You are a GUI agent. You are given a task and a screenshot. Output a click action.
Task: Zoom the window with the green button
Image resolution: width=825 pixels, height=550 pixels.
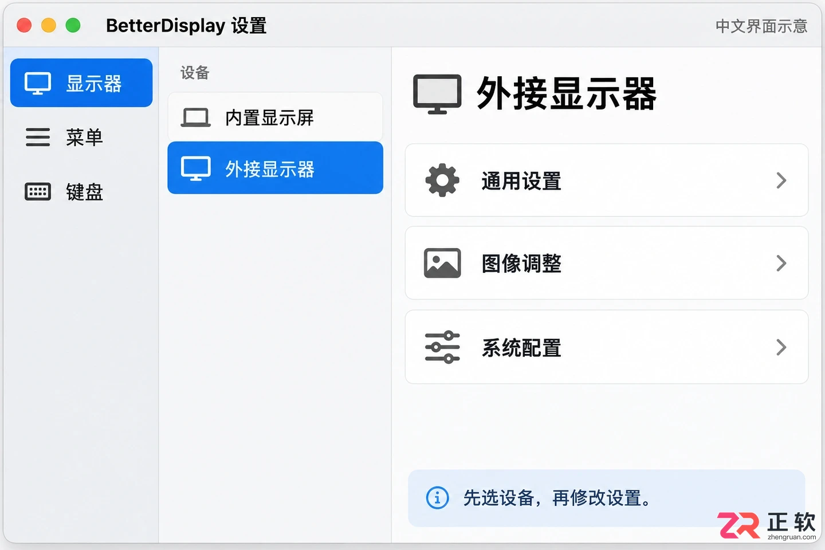tap(73, 25)
